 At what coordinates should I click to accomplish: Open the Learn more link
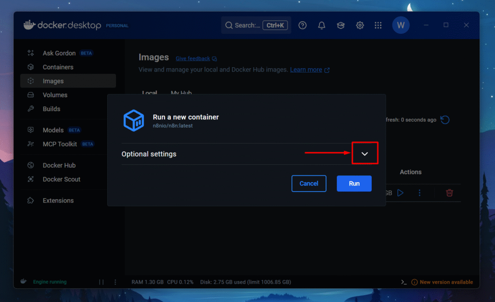(306, 70)
